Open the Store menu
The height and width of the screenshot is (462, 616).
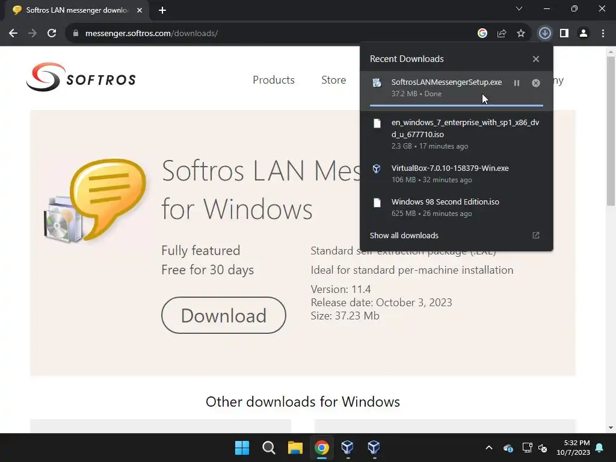333,80
